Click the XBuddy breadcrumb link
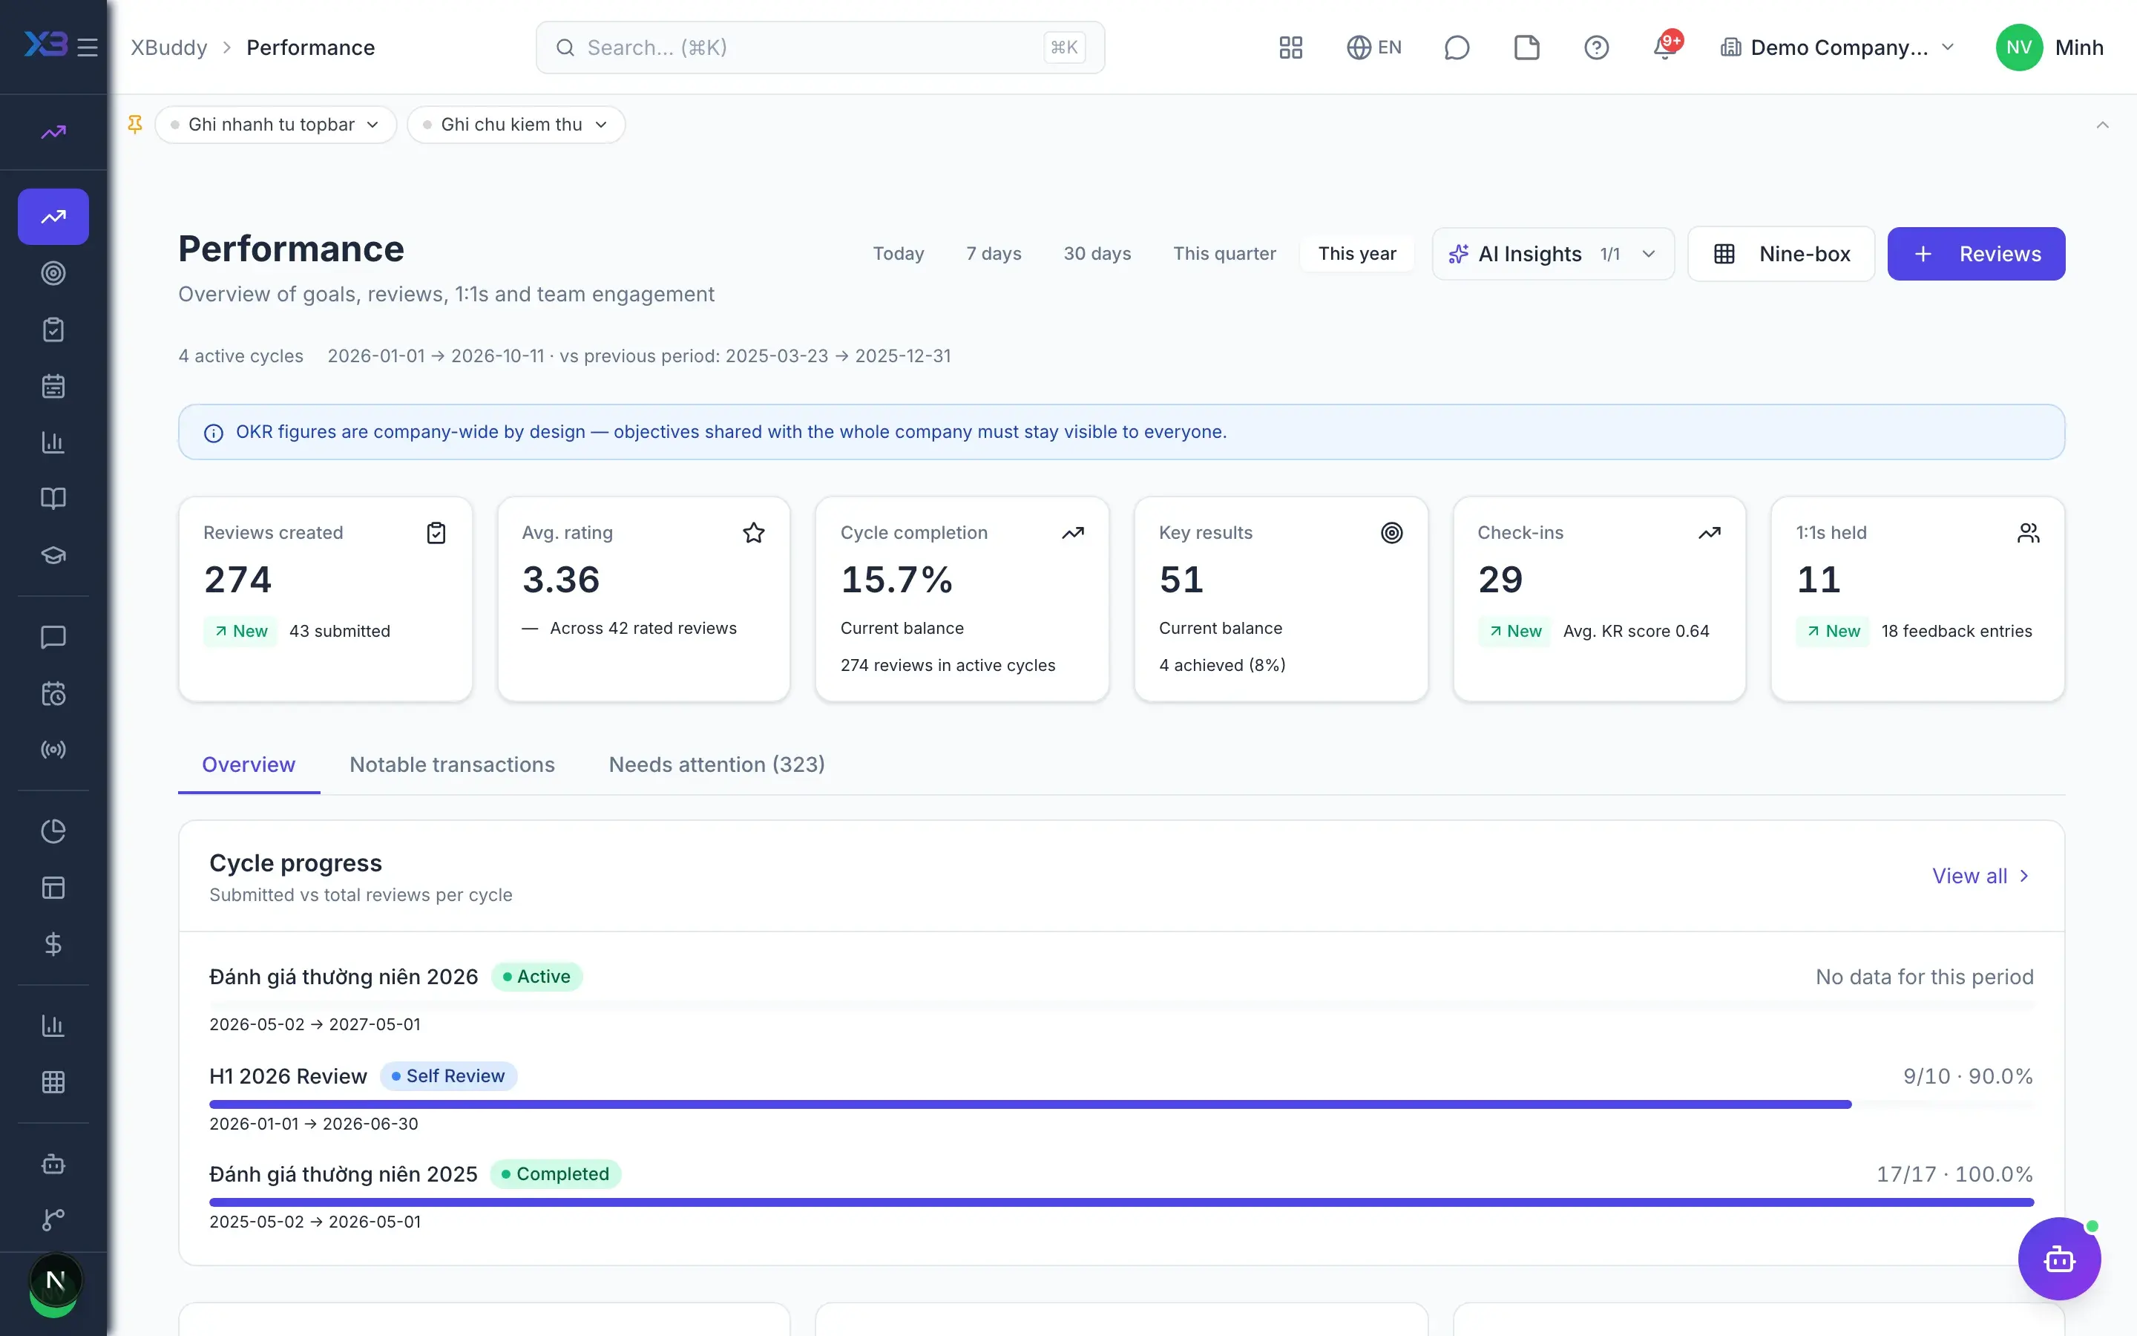The image size is (2137, 1336). coord(168,48)
